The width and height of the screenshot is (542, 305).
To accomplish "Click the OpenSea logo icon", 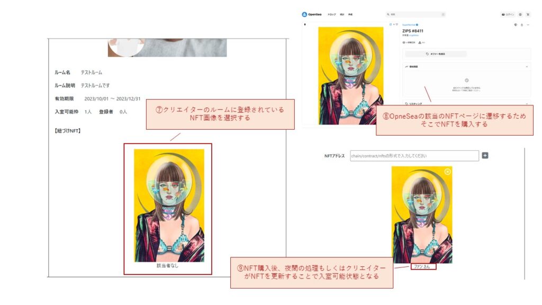I will (304, 14).
